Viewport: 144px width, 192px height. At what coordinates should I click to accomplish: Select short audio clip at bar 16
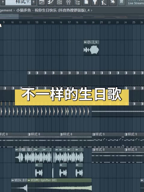[63, 171]
